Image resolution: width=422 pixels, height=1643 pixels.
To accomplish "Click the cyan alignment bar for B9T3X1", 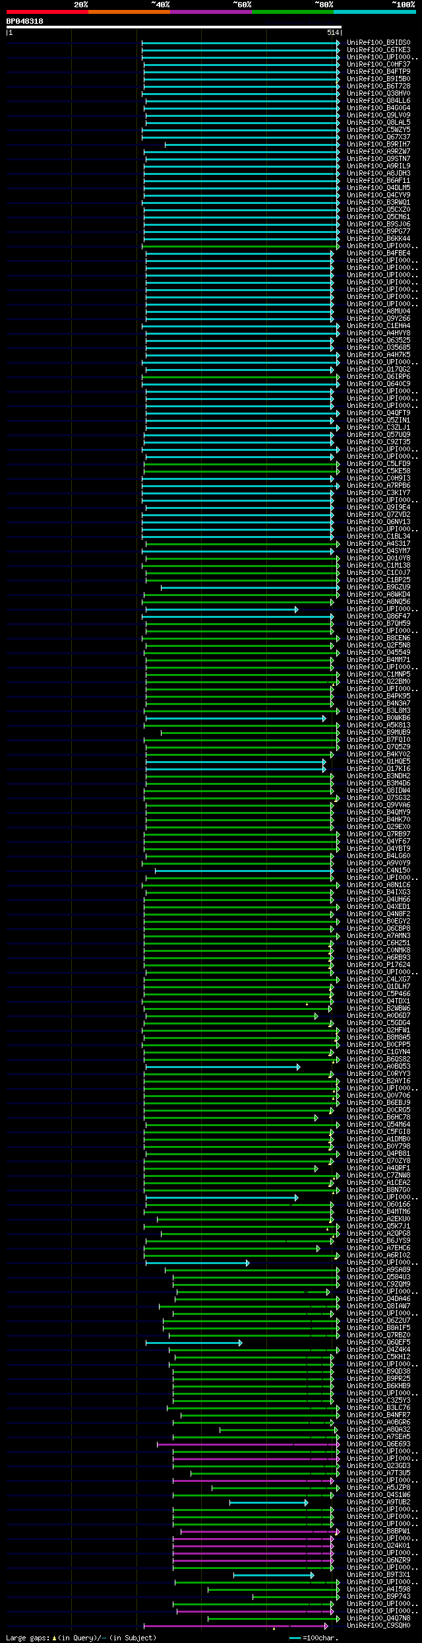I will [274, 1575].
